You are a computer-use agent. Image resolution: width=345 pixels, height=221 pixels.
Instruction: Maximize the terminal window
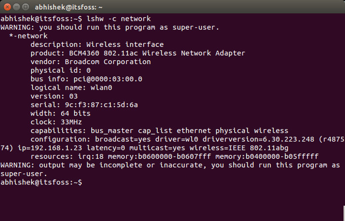pos(26,7)
